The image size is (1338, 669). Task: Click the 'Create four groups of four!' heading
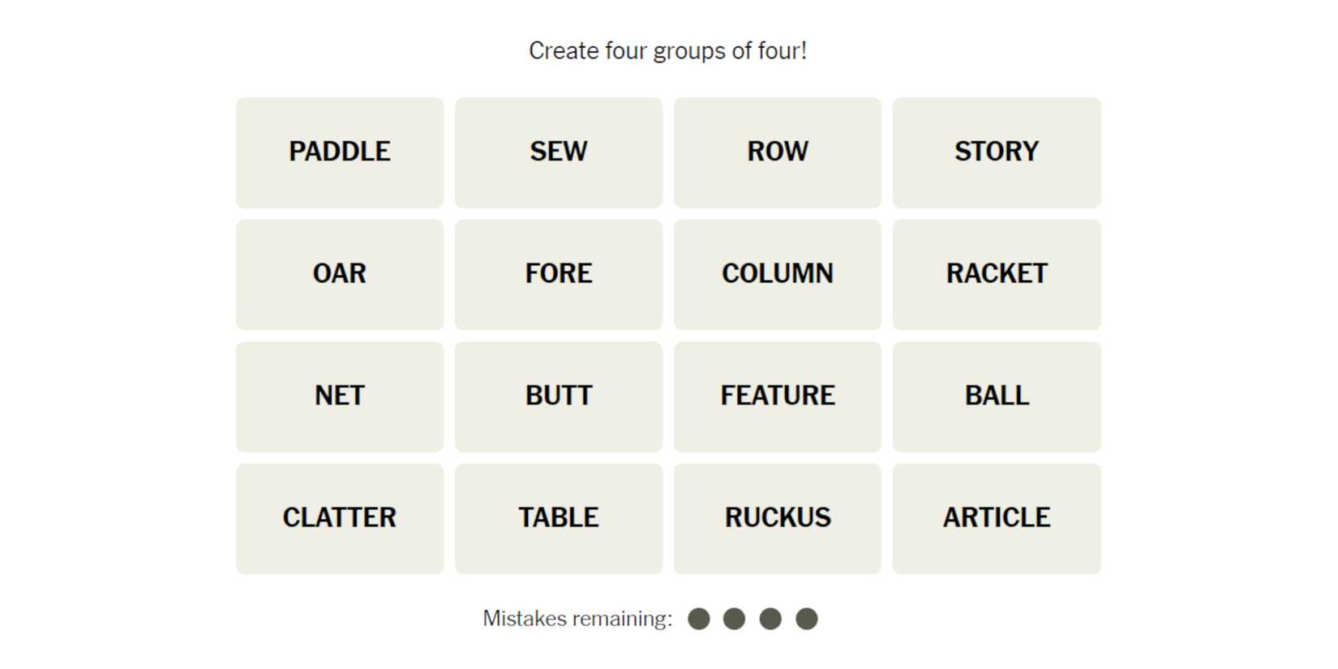click(667, 51)
